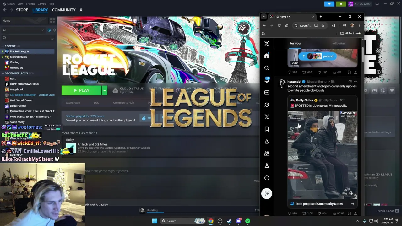Open the All games filter dropdown
Screen dimensions: 402x226
pos(23,30)
